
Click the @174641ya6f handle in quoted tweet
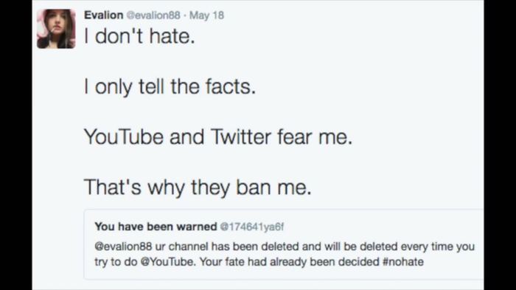coord(252,227)
